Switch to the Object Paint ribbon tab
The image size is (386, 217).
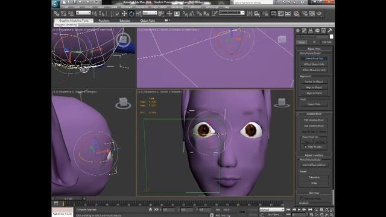coord(147,20)
